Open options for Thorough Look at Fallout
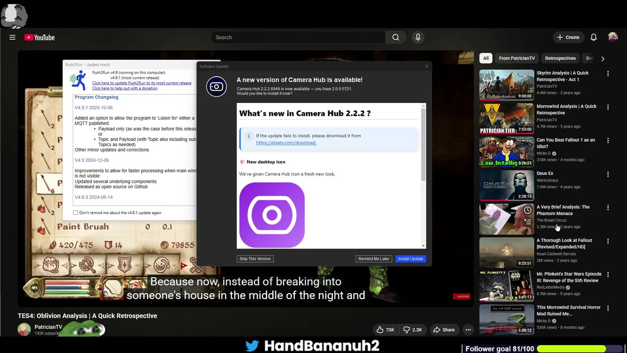The height and width of the screenshot is (353, 627). pos(608,241)
